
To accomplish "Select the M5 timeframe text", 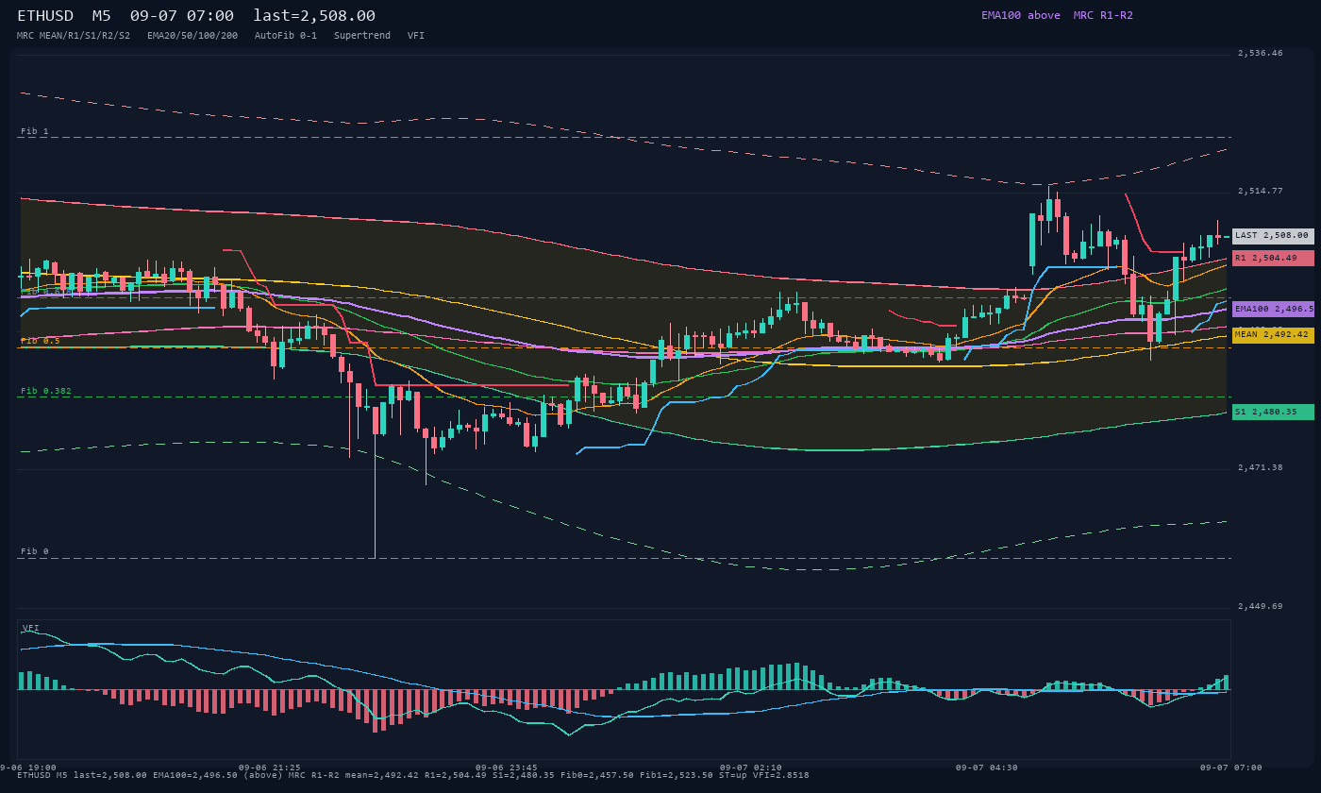I will [101, 16].
